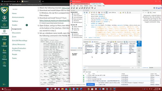This screenshot has height=91, width=162.
Task: Click create new schema icon in main toolbar
Action: (x=80, y=8)
